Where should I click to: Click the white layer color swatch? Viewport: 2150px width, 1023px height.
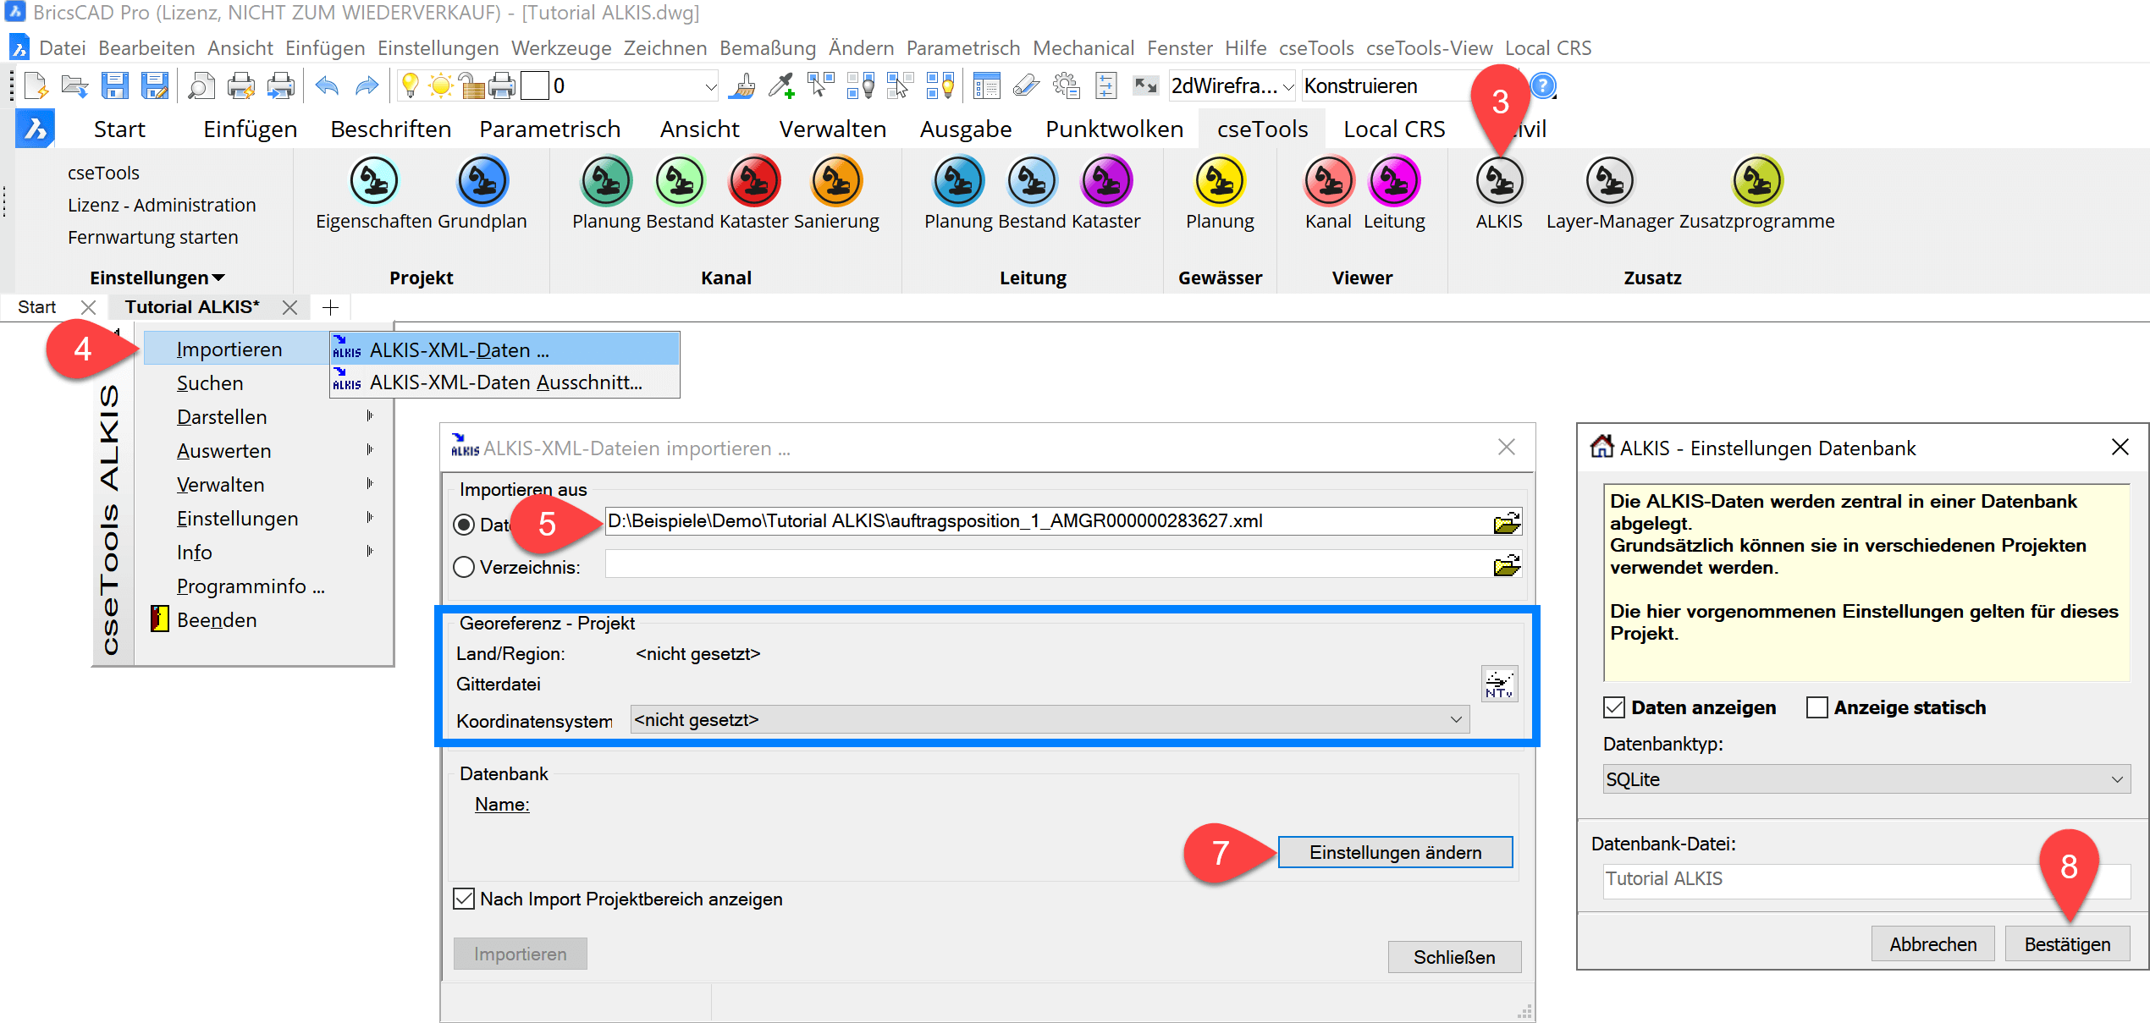tap(534, 86)
